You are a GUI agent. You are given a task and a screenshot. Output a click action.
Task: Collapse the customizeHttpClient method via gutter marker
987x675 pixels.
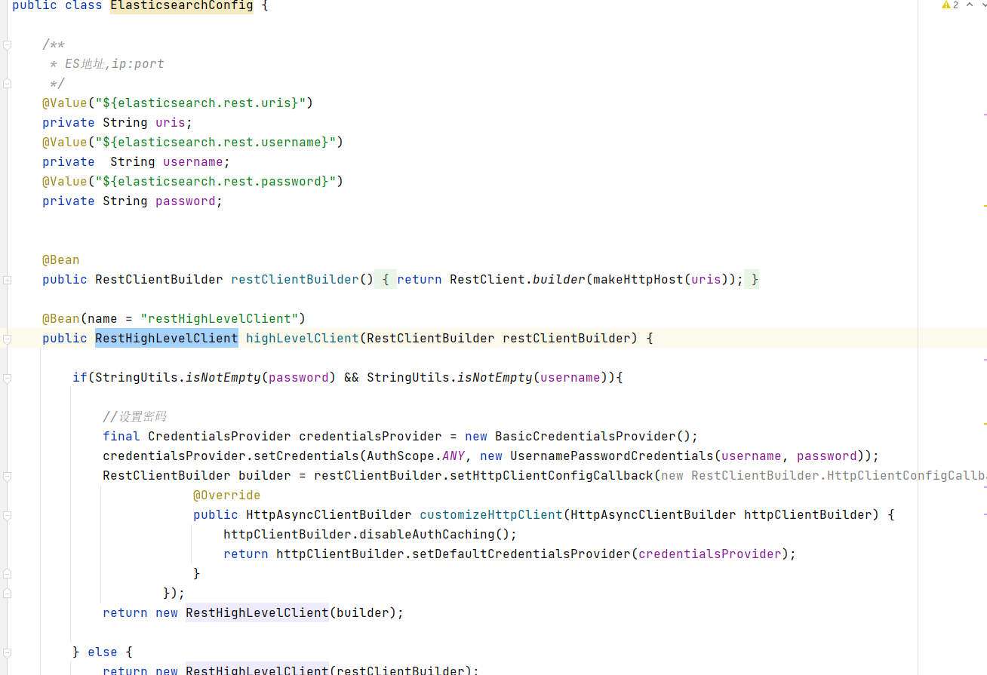pos(7,515)
